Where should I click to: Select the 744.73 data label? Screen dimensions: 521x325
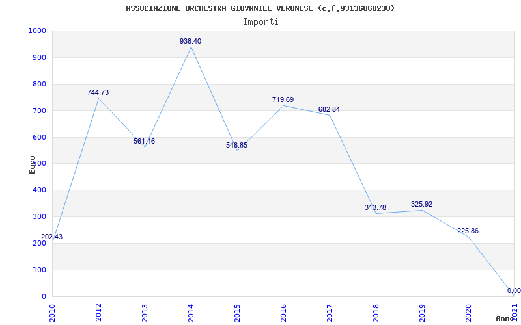coord(98,92)
